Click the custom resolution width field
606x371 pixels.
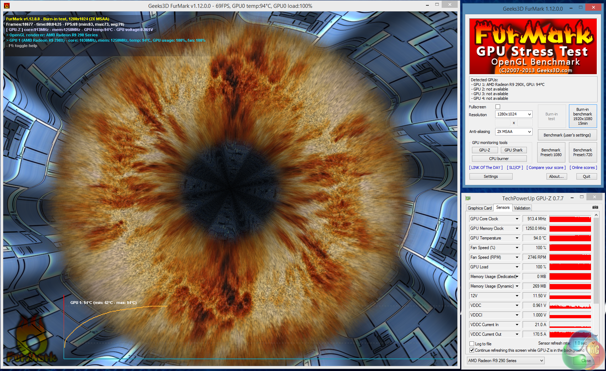point(502,123)
